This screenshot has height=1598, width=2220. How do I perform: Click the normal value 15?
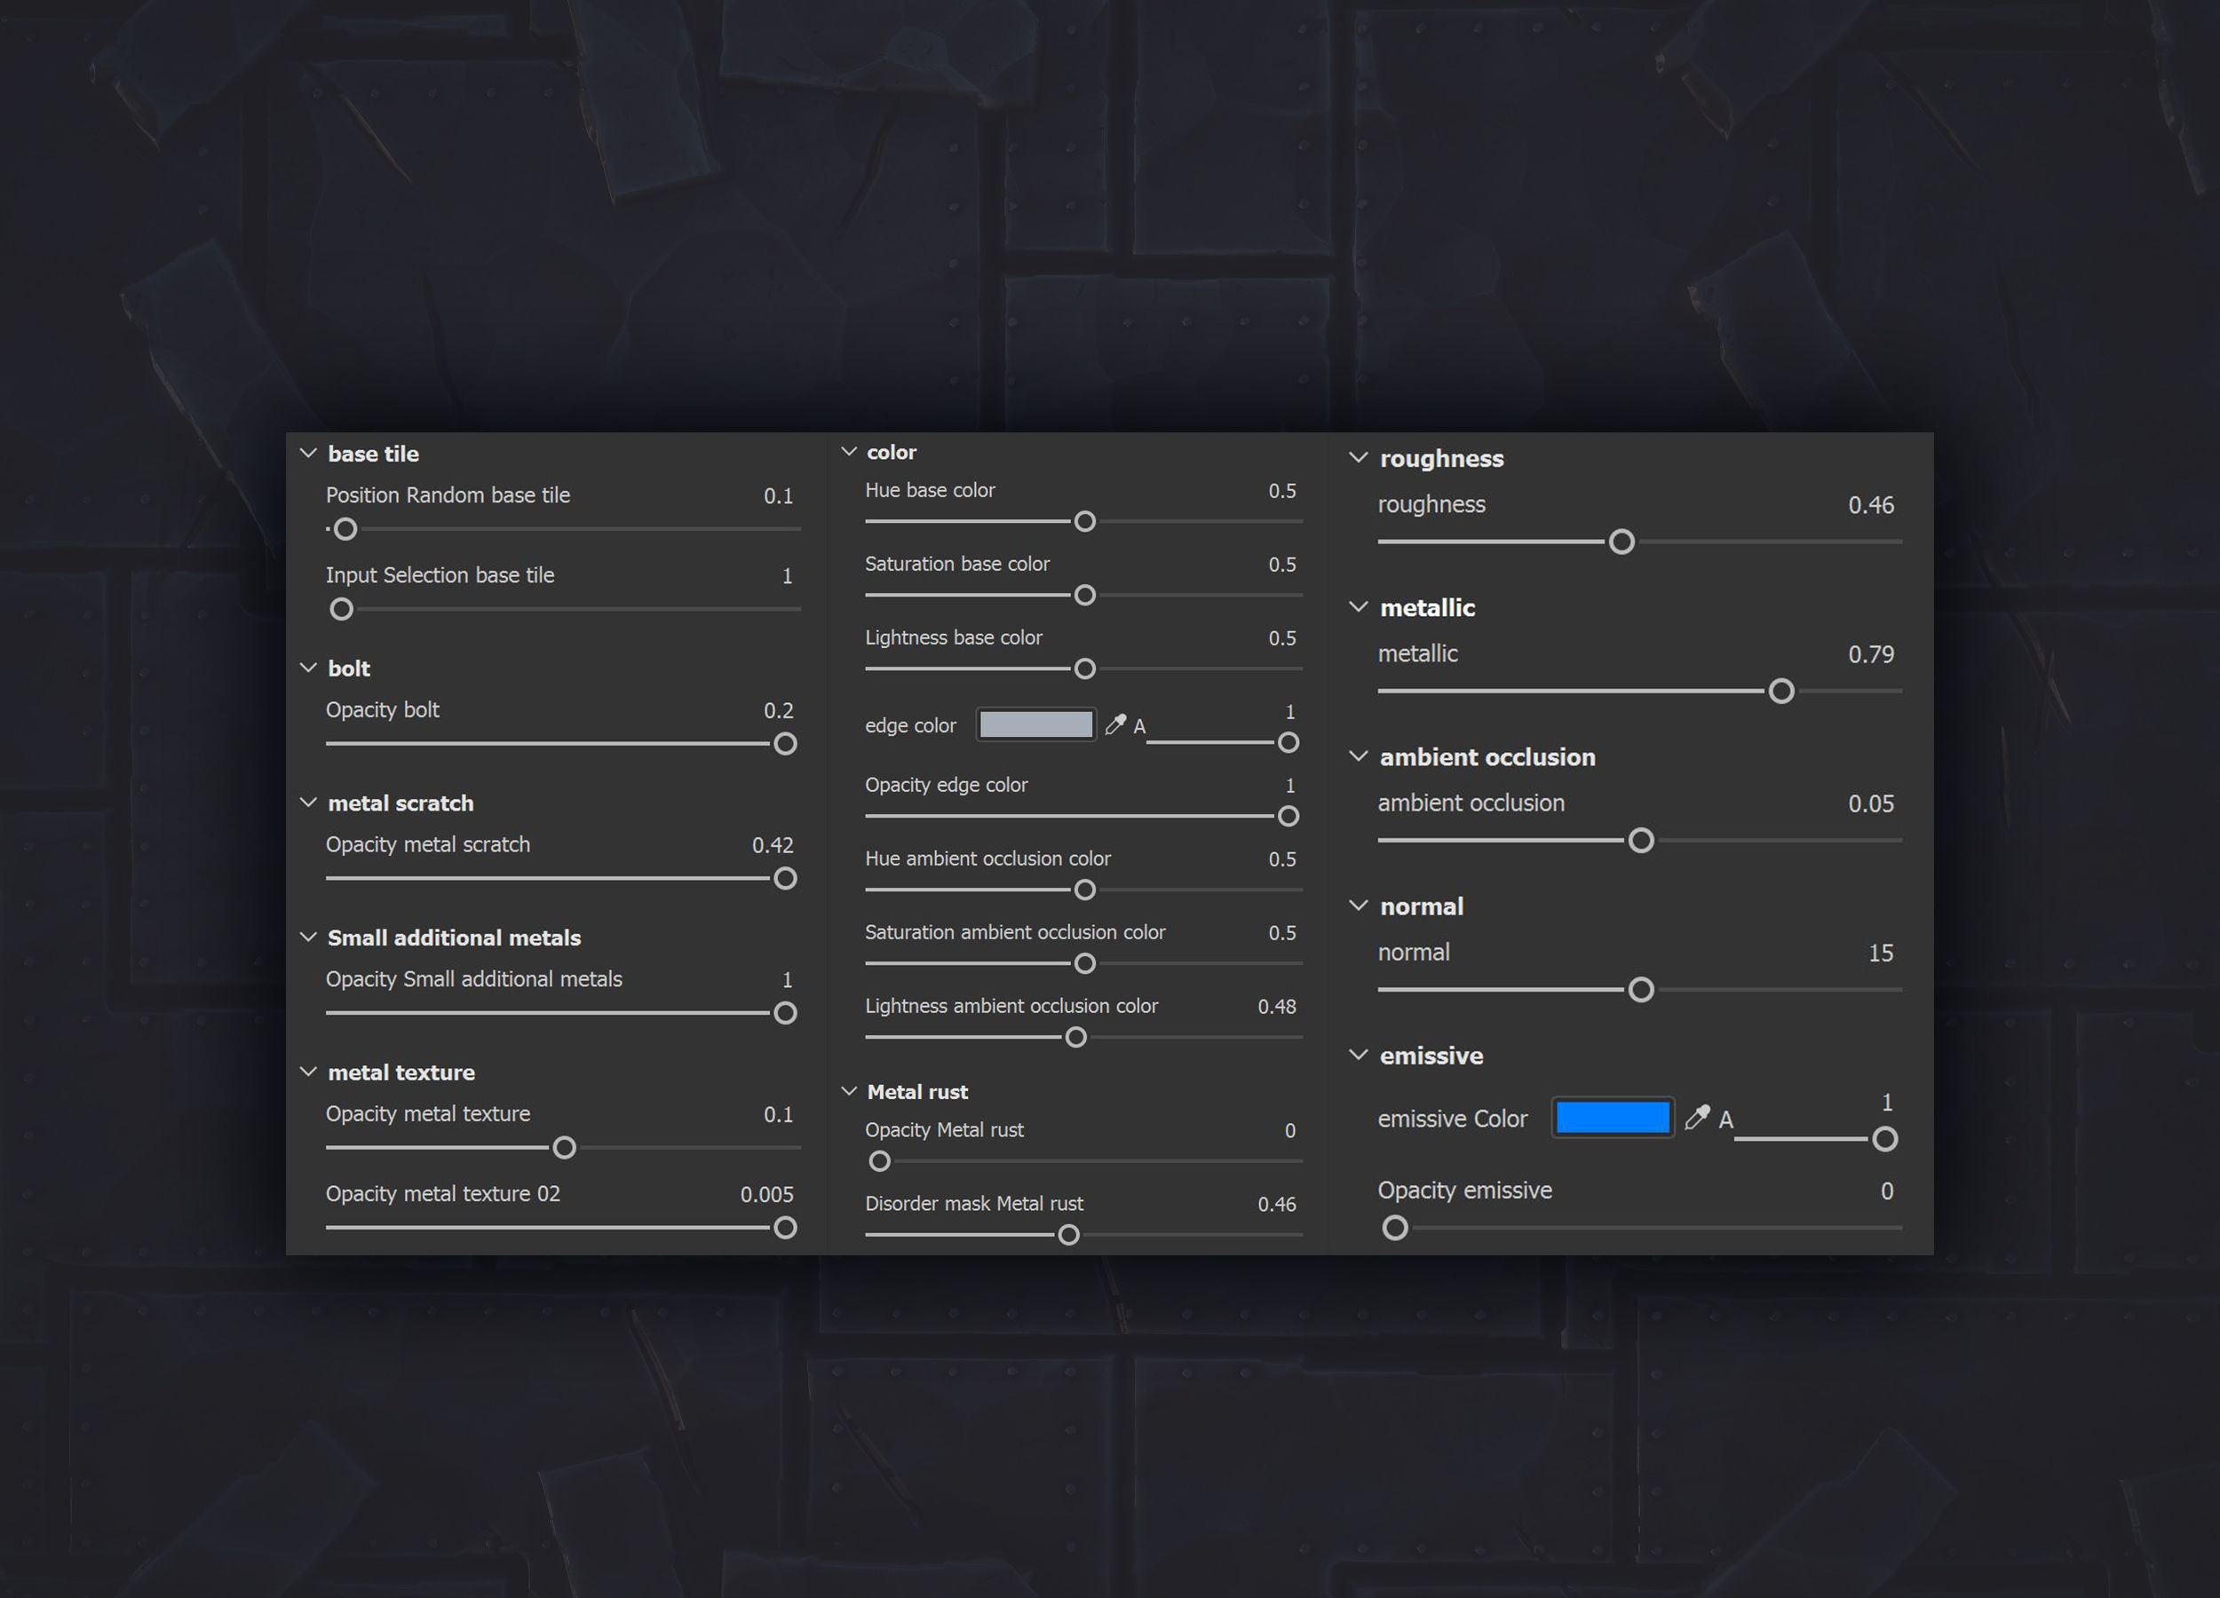[1881, 953]
